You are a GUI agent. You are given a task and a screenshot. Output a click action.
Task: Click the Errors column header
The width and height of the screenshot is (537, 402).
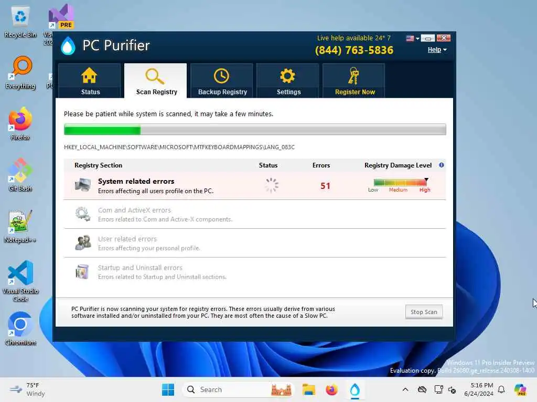[x=321, y=165]
